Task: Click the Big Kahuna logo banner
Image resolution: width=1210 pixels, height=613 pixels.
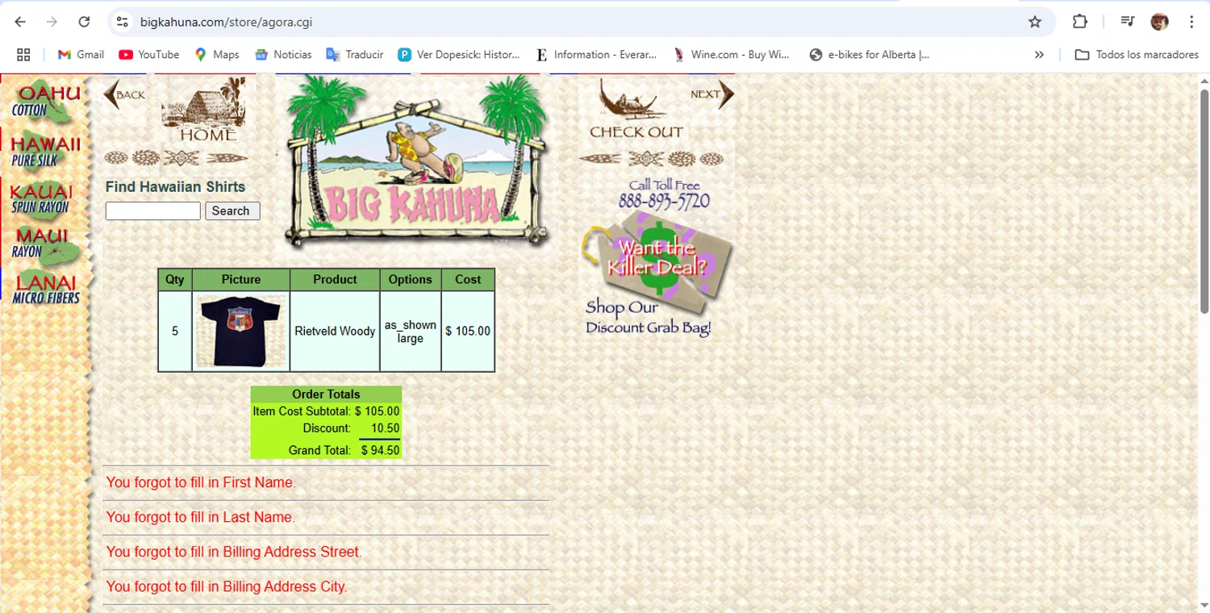Action: pyautogui.click(x=416, y=161)
